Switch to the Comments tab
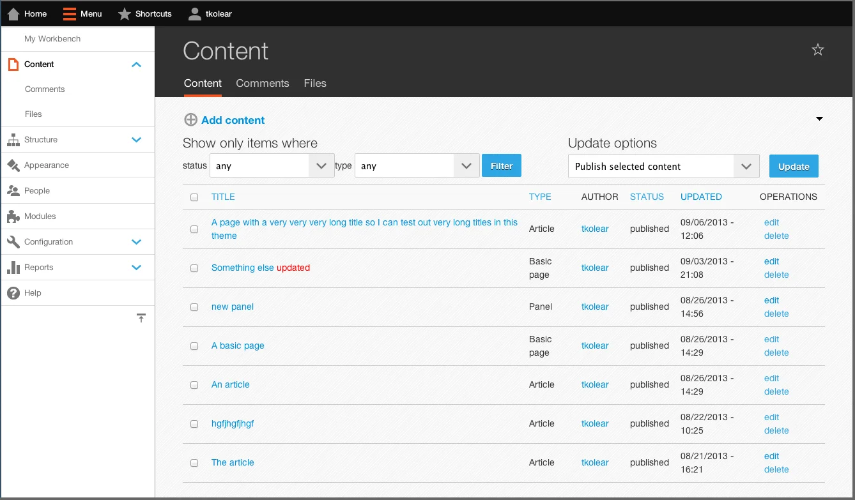This screenshot has width=855, height=500. [262, 83]
